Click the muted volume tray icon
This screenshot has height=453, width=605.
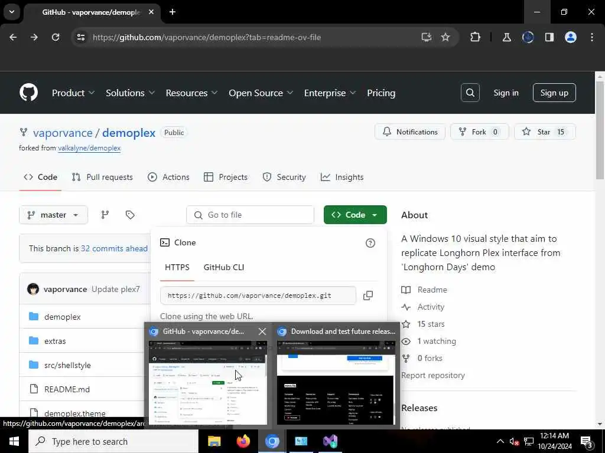(513, 441)
